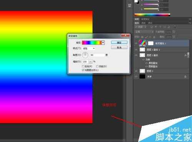
Task: Click the type layer filter icon
Action: tap(160, 27)
